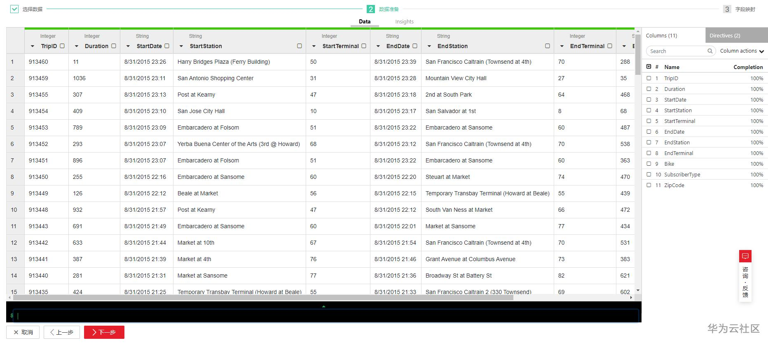Click TripID value 913455

tap(38, 95)
